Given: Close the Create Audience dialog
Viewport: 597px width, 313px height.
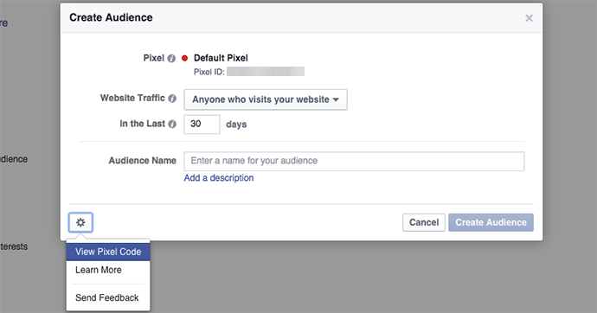Looking at the screenshot, I should [x=529, y=18].
